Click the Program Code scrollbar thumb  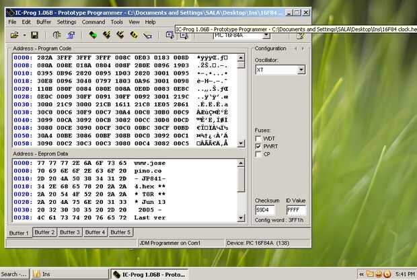(241, 65)
